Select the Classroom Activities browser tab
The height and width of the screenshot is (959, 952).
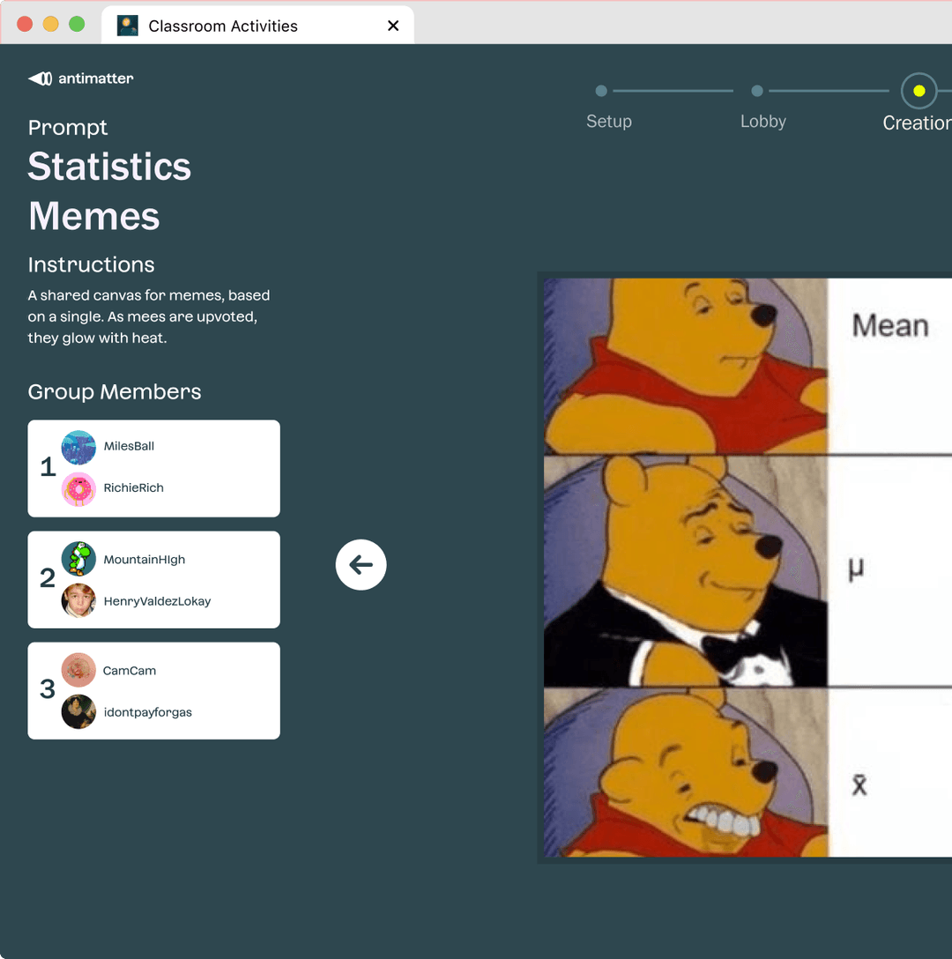[257, 25]
